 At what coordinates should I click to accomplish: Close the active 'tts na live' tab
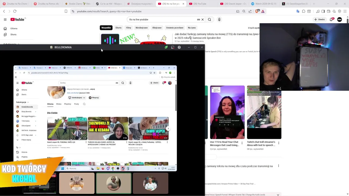183,4
